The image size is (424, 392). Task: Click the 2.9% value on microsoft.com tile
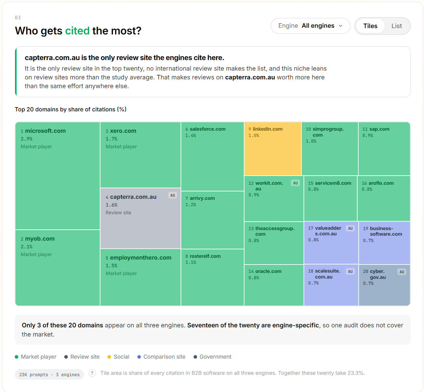pos(27,139)
